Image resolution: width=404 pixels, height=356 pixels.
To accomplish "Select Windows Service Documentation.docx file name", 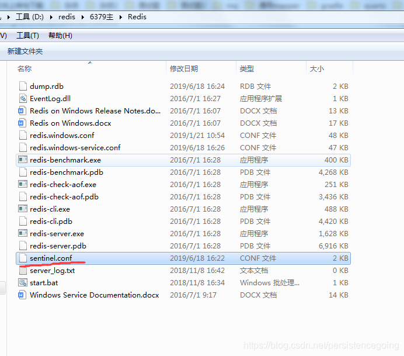I will click(x=95, y=295).
